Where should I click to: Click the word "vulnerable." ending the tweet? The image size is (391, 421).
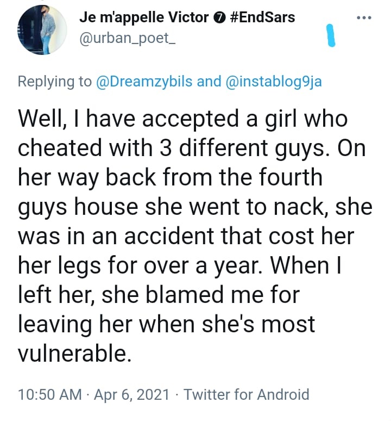coord(75,354)
